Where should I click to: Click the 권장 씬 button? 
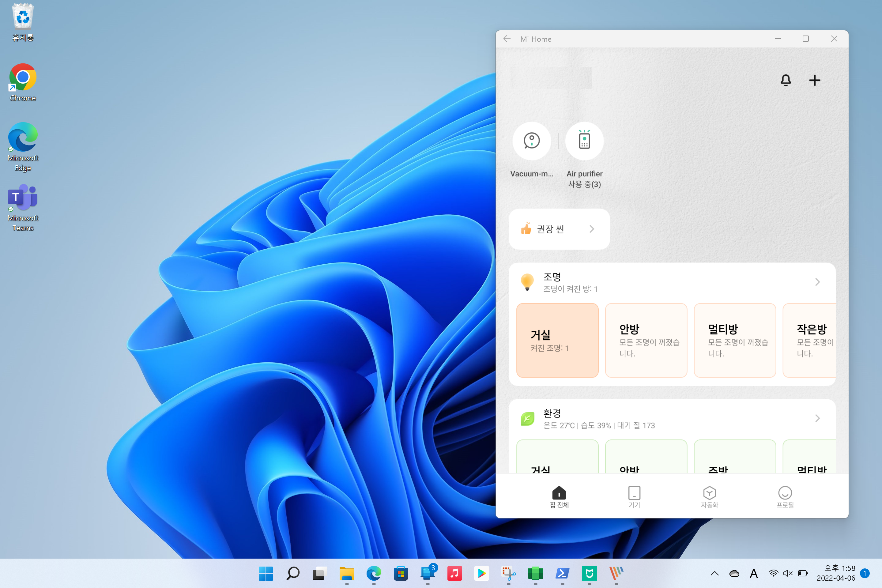550,229
